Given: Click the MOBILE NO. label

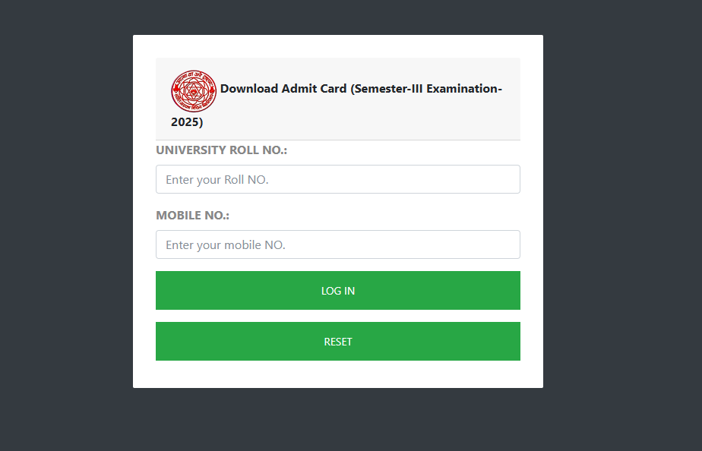Looking at the screenshot, I should coord(192,216).
